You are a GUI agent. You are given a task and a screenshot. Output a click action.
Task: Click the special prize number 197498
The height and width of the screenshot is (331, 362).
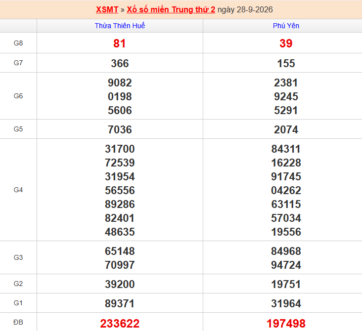point(286,324)
